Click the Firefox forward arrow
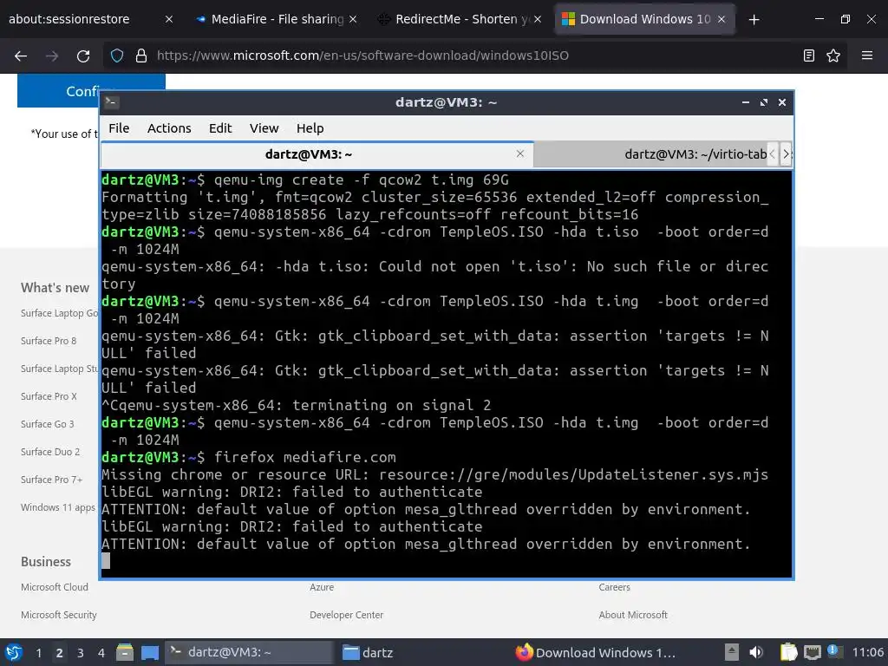The height and width of the screenshot is (666, 888). [52, 55]
